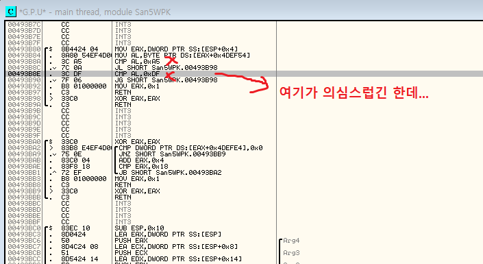
Task: Select the ADD EAX,0x4 instruction
Action: tap(141, 160)
